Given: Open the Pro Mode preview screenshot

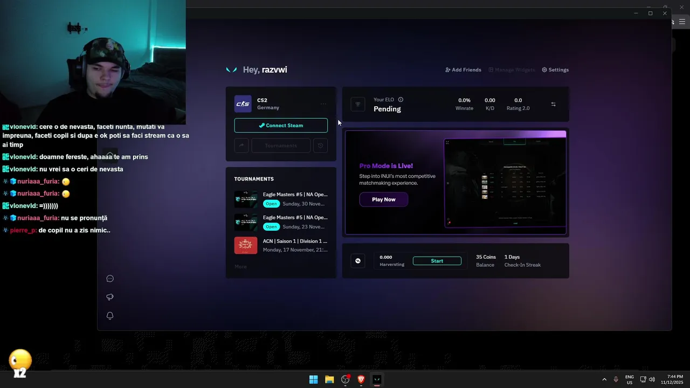Looking at the screenshot, I should click(x=505, y=183).
